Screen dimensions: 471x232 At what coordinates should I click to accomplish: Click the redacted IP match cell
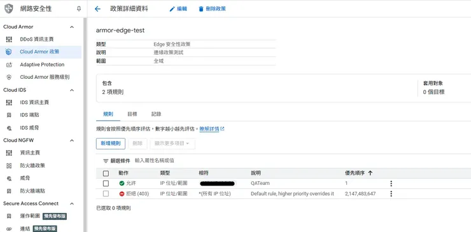[218, 183]
